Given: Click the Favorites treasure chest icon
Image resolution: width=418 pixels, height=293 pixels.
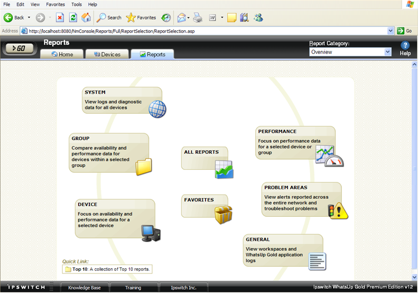Looking at the screenshot, I should [223, 214].
